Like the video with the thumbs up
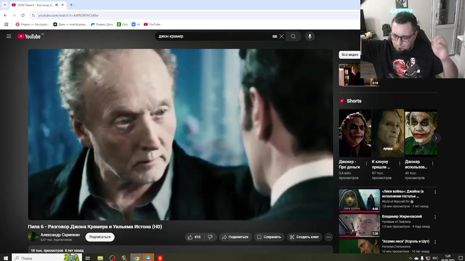This screenshot has width=465, height=261. tap(194, 237)
